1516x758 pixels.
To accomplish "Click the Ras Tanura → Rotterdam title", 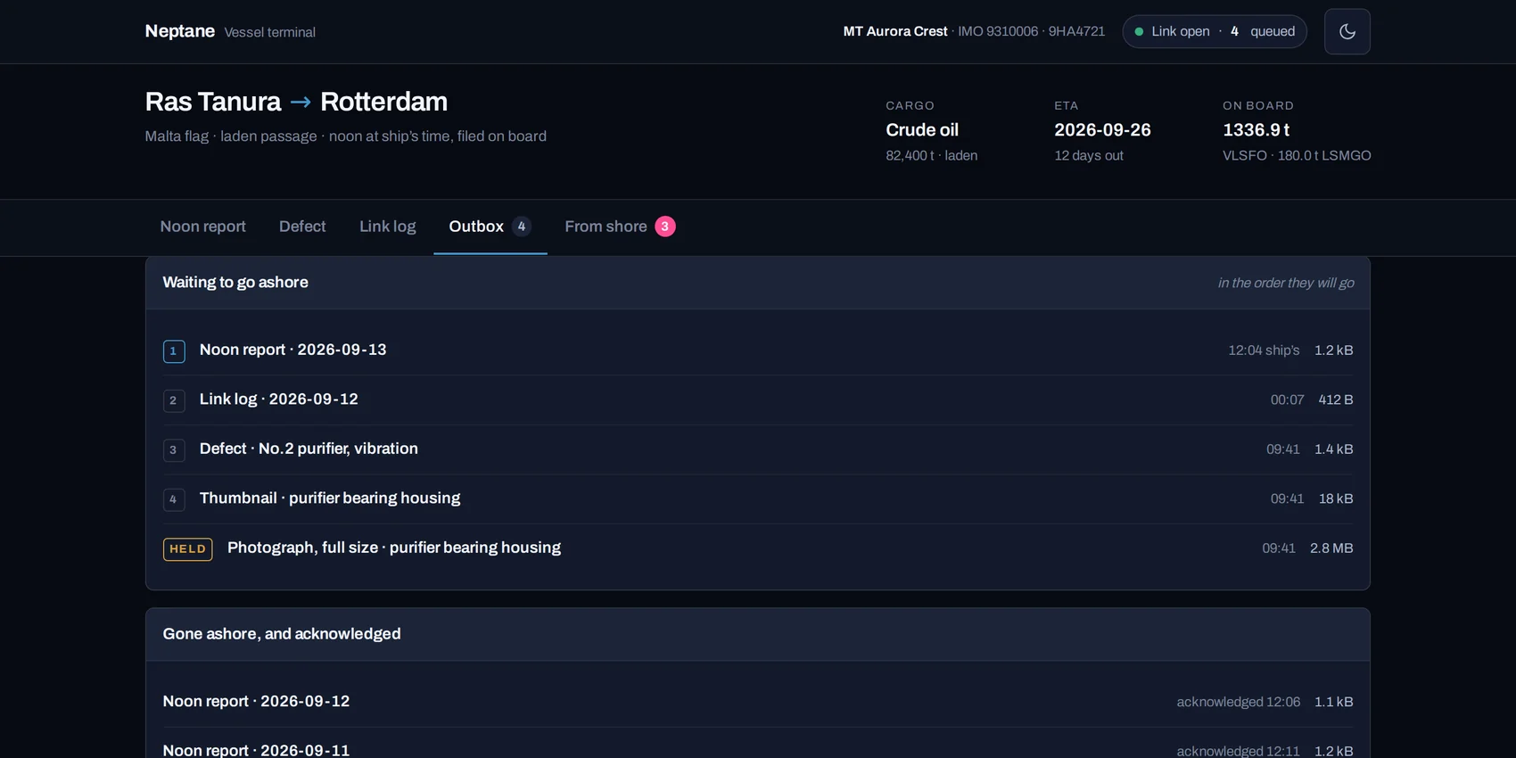I will point(296,102).
